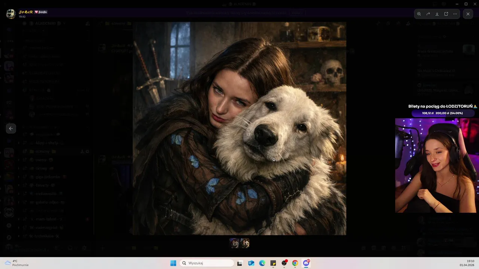Switch to OBS Studio in the taskbar
This screenshot has height=269, width=479.
coord(284,263)
